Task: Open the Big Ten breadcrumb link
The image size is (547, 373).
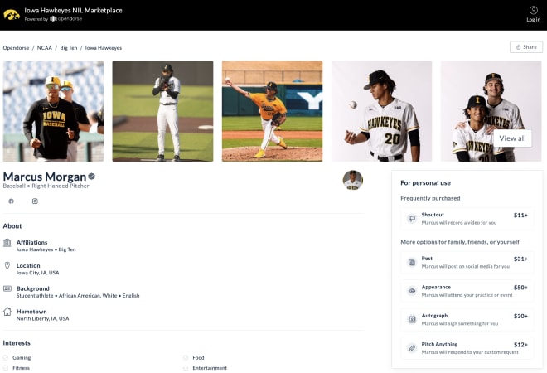Action: click(68, 48)
